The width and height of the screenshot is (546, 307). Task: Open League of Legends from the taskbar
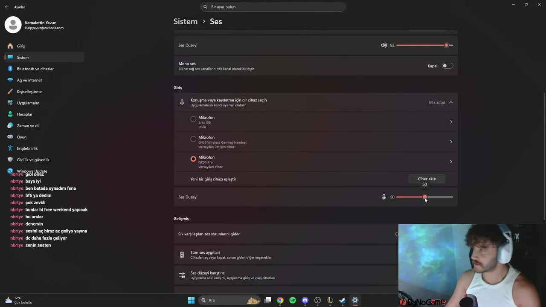pyautogui.click(x=330, y=300)
